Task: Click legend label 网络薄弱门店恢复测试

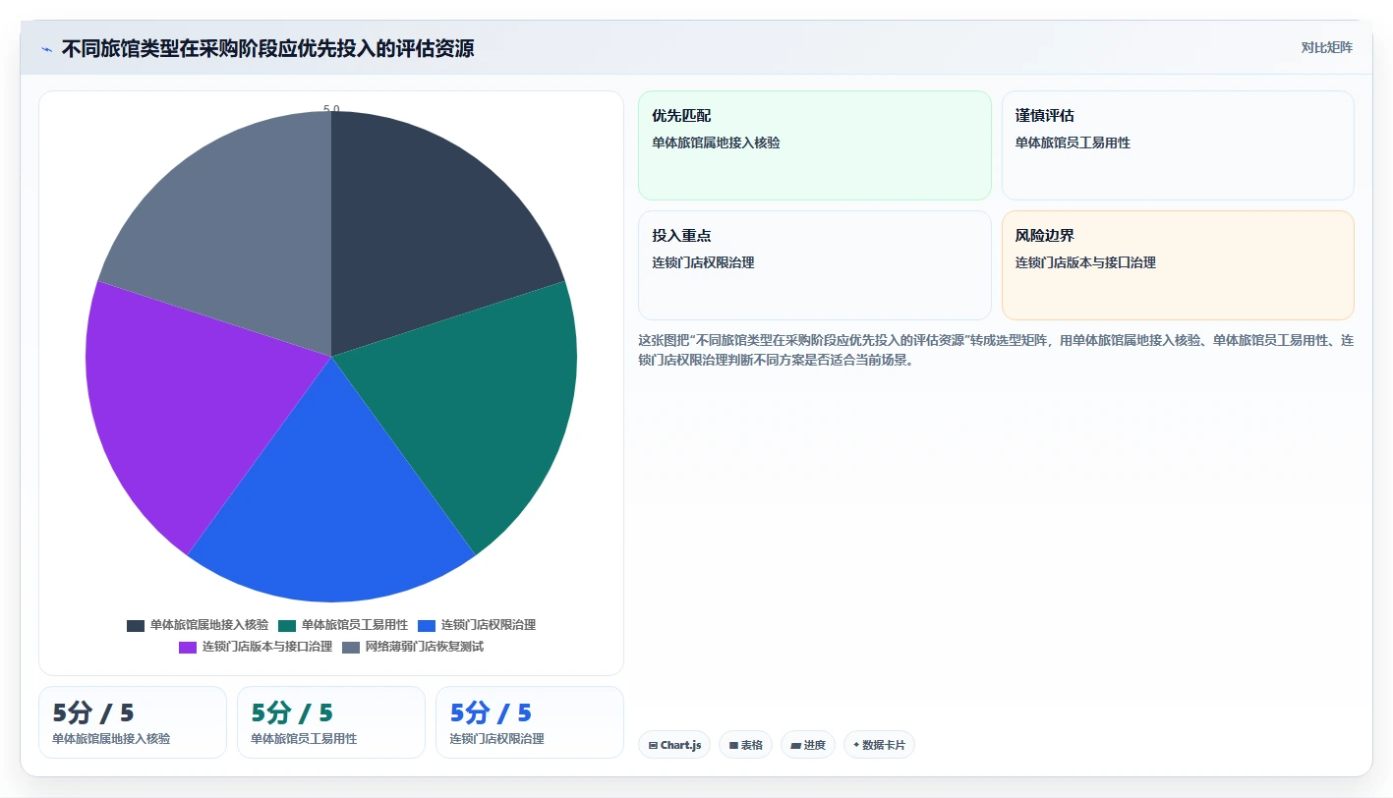Action: [425, 647]
